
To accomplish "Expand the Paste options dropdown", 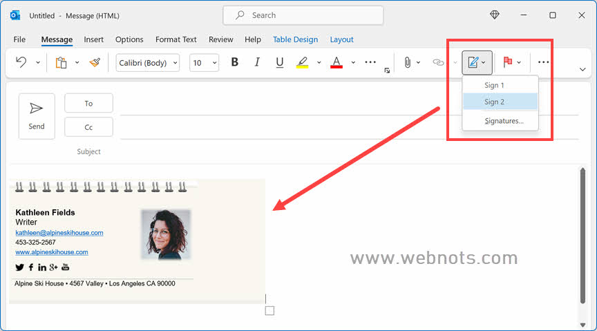I will tap(77, 62).
